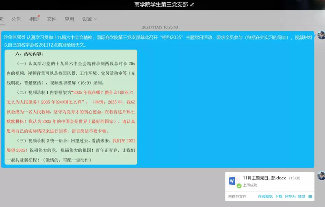Screen dimensions: 325x207
Task: Click 下载 to download the docx
Action: 279,196
